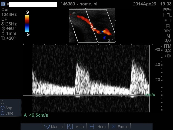Screen dimensions: 173x130
Task: Click the Excluir X icon
Action: pyautogui.click(x=114, y=126)
